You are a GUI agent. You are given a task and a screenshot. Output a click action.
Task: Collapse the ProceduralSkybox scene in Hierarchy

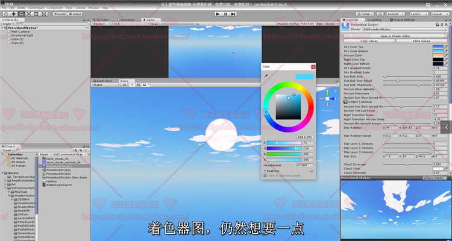click(x=3, y=28)
